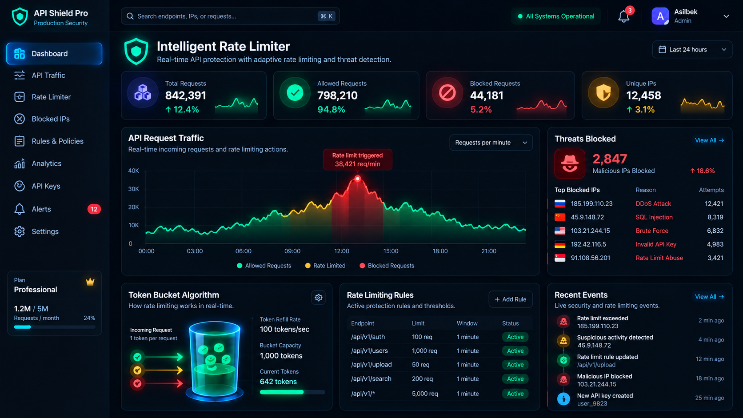Click the /api/v1/search endpoint cell

tap(371, 379)
